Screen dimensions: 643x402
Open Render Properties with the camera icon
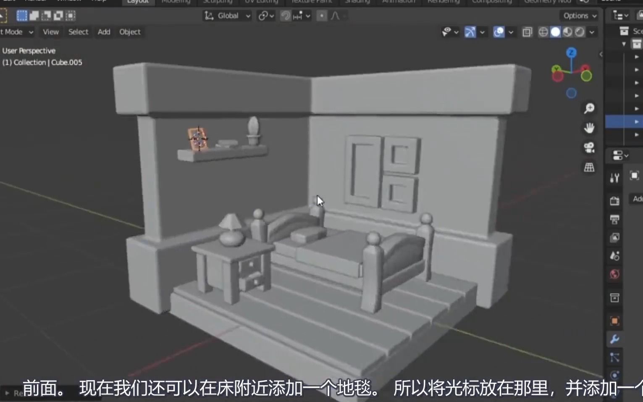[x=614, y=200]
